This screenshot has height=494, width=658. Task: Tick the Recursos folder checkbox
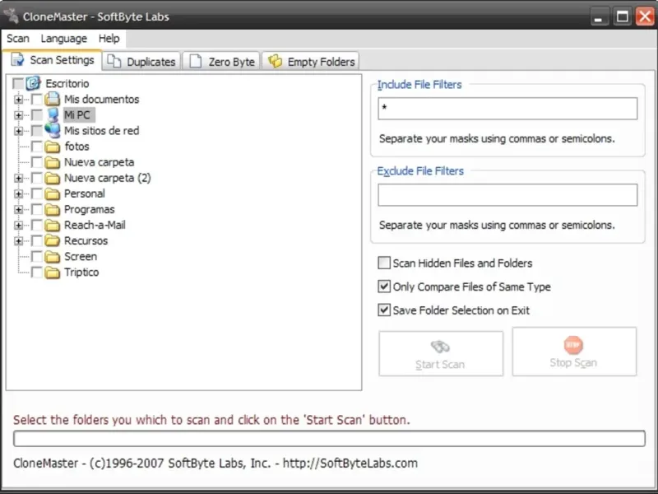37,240
